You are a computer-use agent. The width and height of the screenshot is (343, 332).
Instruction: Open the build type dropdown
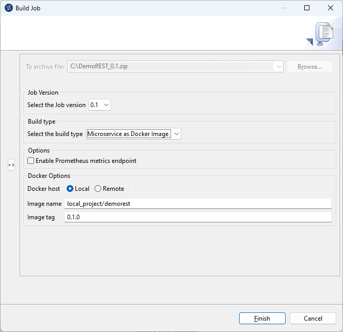coord(133,134)
